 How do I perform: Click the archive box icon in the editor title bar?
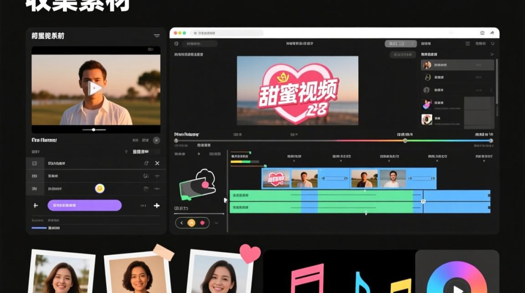482,33
